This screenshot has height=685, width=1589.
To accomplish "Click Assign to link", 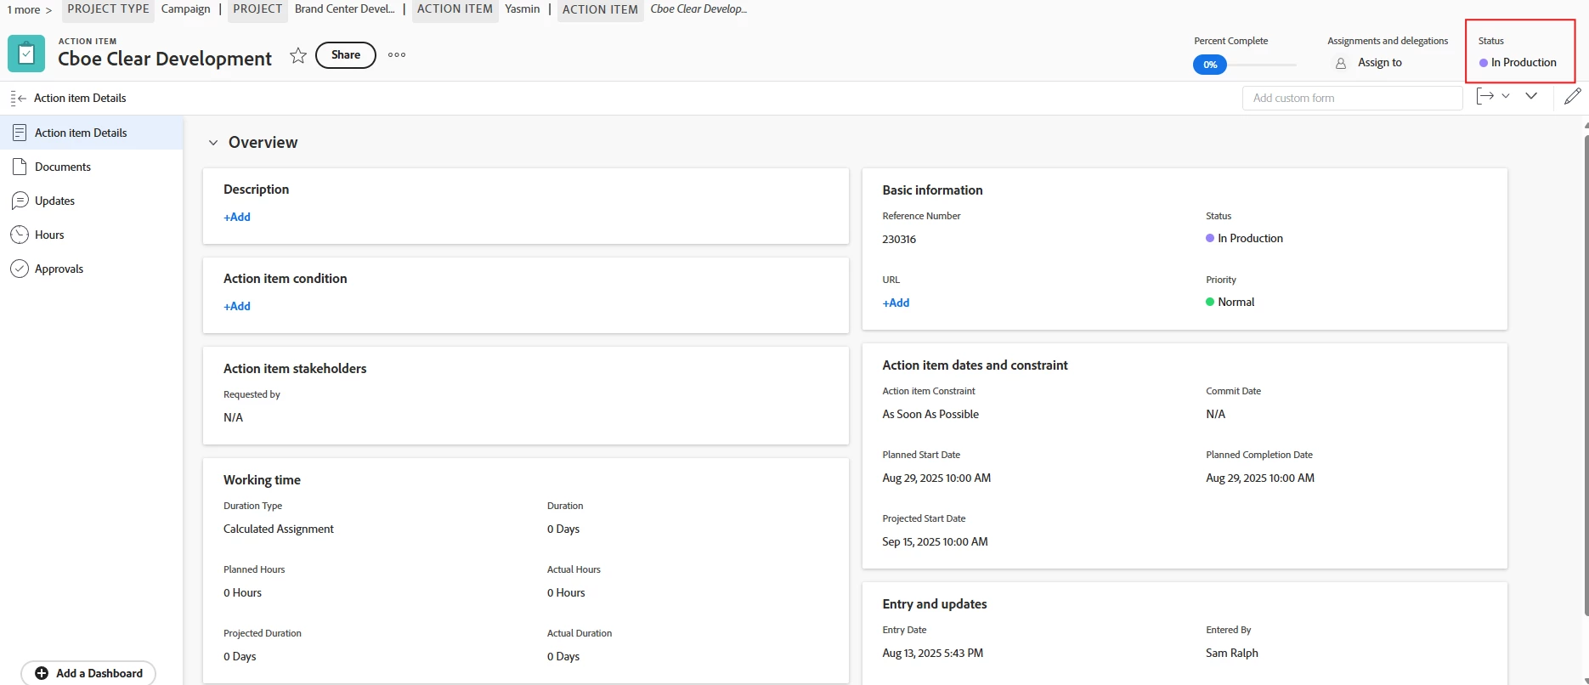I will (x=1380, y=63).
